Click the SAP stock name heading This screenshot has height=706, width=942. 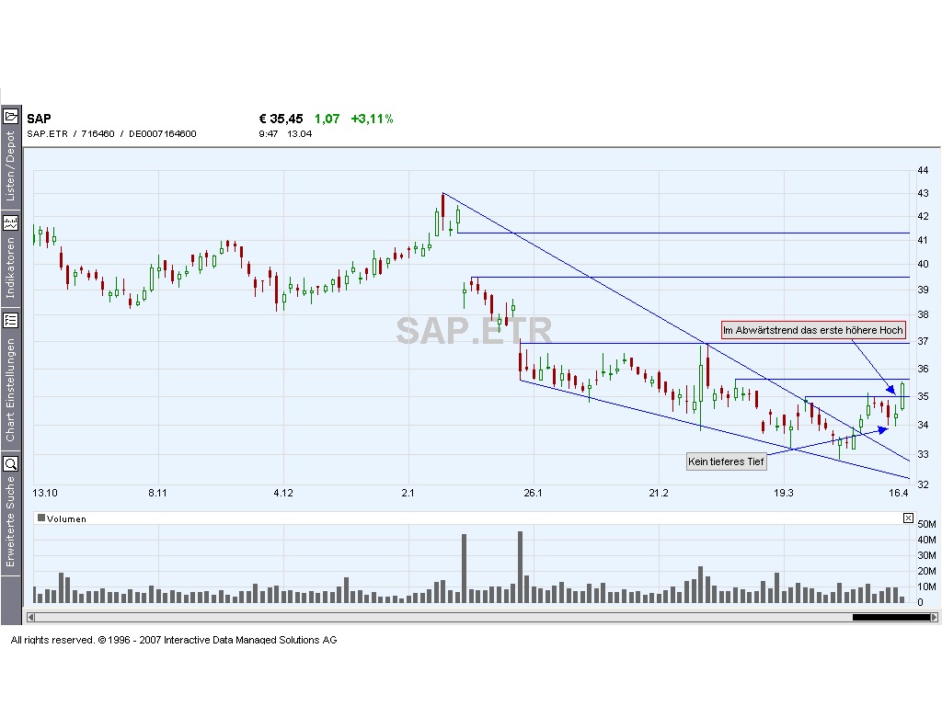pyautogui.click(x=39, y=119)
